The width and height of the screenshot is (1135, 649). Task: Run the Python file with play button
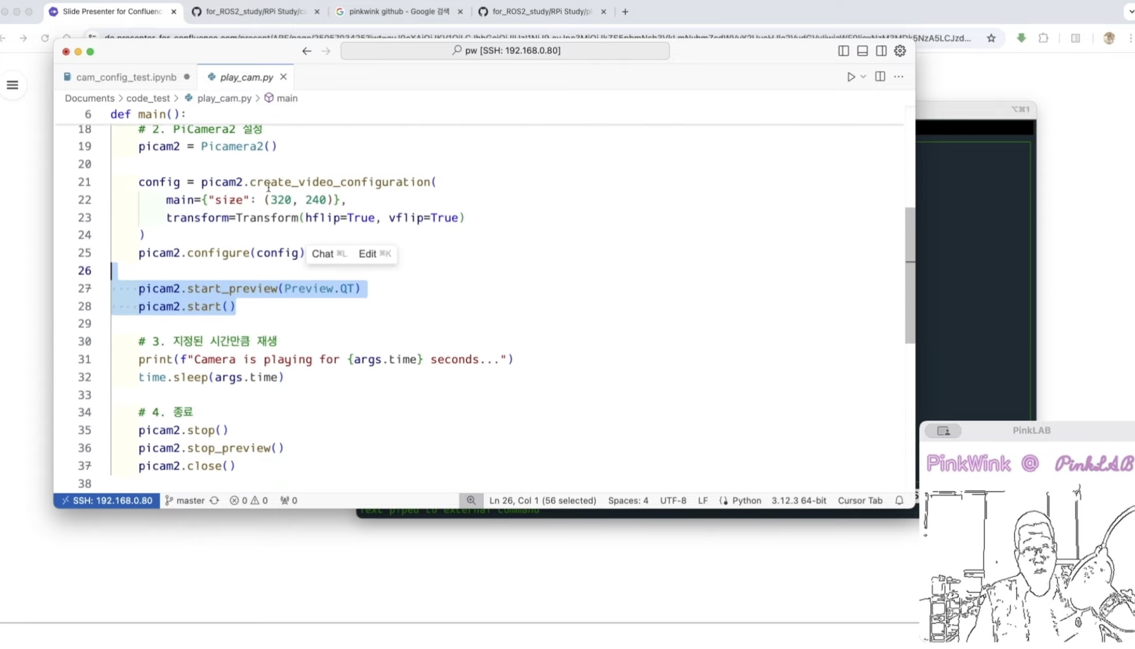click(850, 77)
